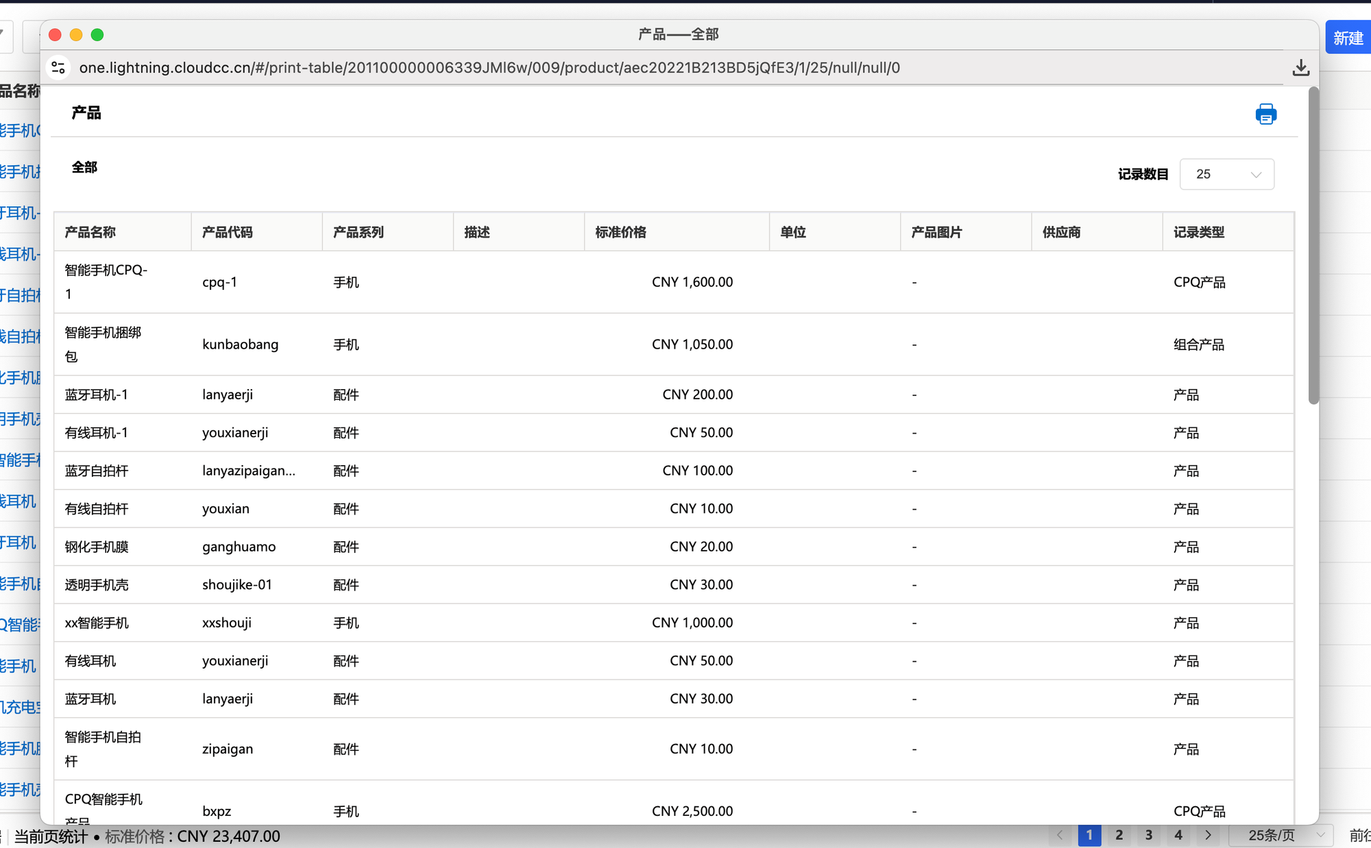Image resolution: width=1371 pixels, height=848 pixels.
Task: Minimize the window with the yellow button
Action: pos(76,35)
